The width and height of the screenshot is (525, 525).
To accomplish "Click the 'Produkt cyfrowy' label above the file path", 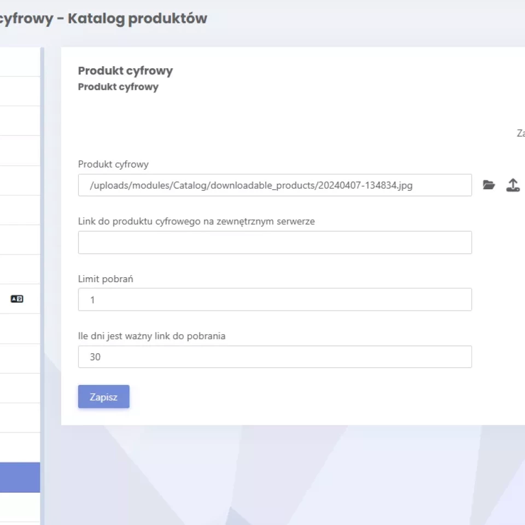I will click(x=113, y=164).
